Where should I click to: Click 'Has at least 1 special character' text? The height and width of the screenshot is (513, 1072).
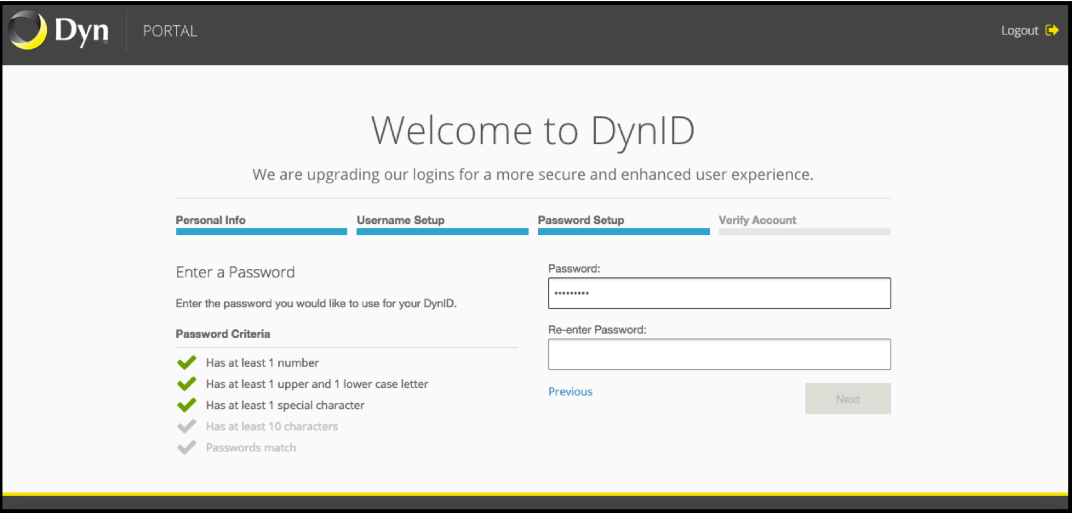click(285, 405)
